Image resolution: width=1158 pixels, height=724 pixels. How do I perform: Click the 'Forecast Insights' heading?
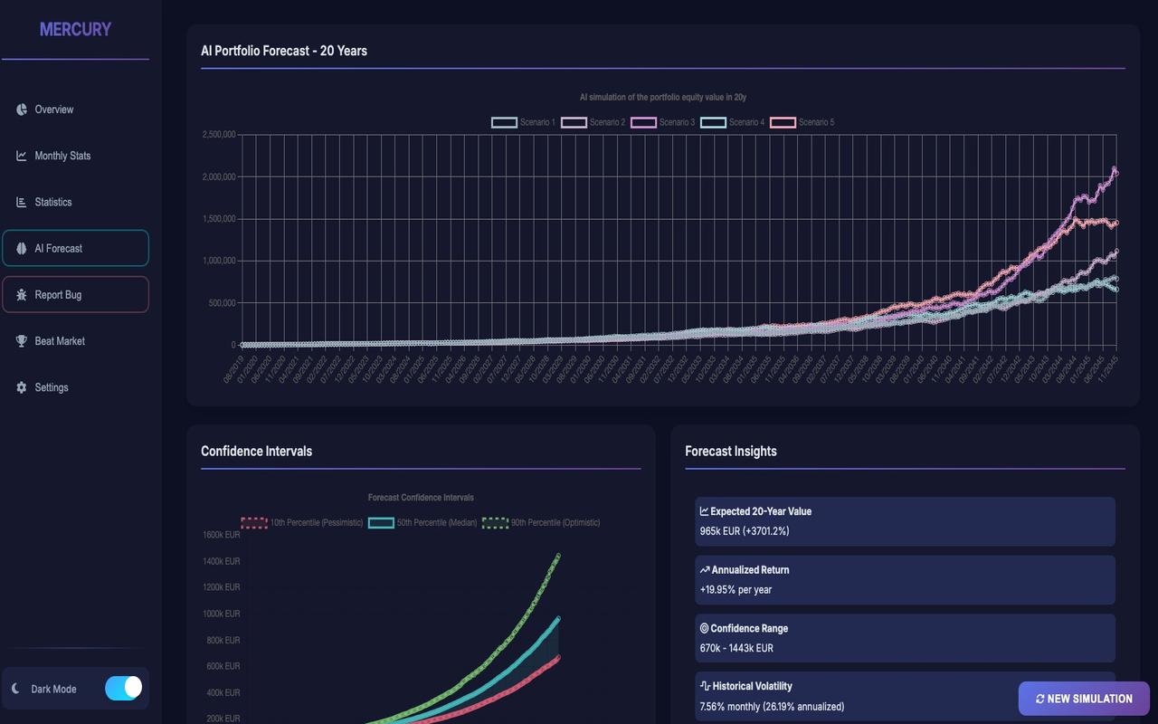[x=731, y=451]
